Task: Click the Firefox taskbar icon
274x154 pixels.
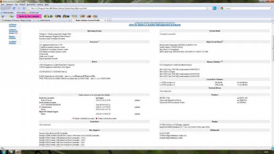Action: pos(18,152)
